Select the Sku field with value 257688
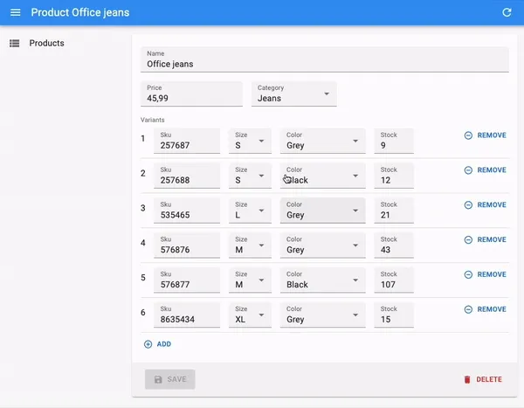Image resolution: width=524 pixels, height=408 pixels. click(186, 180)
